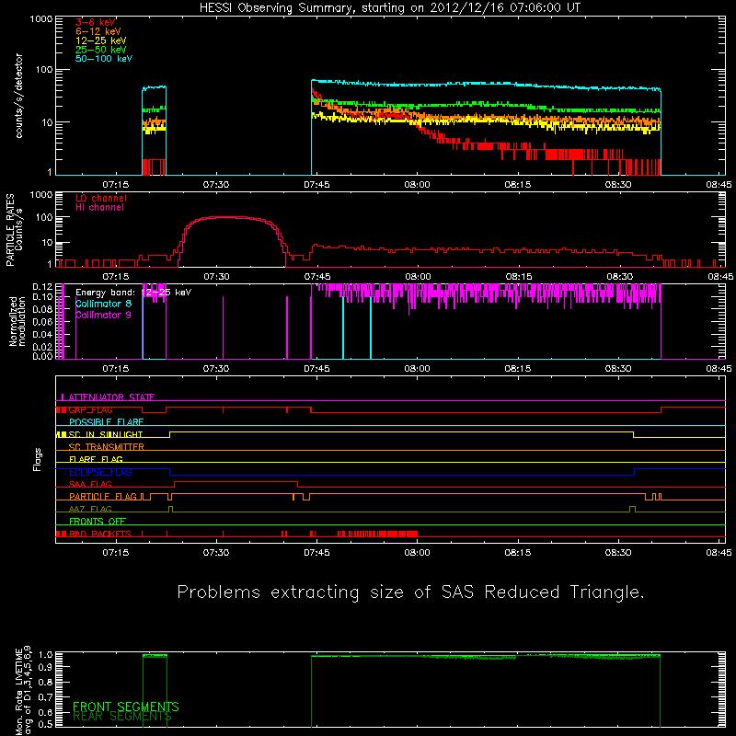Viewport: 736px width, 736px height.
Task: Click the Mon. Rate LIVETIME axis label
Action: tap(24, 691)
